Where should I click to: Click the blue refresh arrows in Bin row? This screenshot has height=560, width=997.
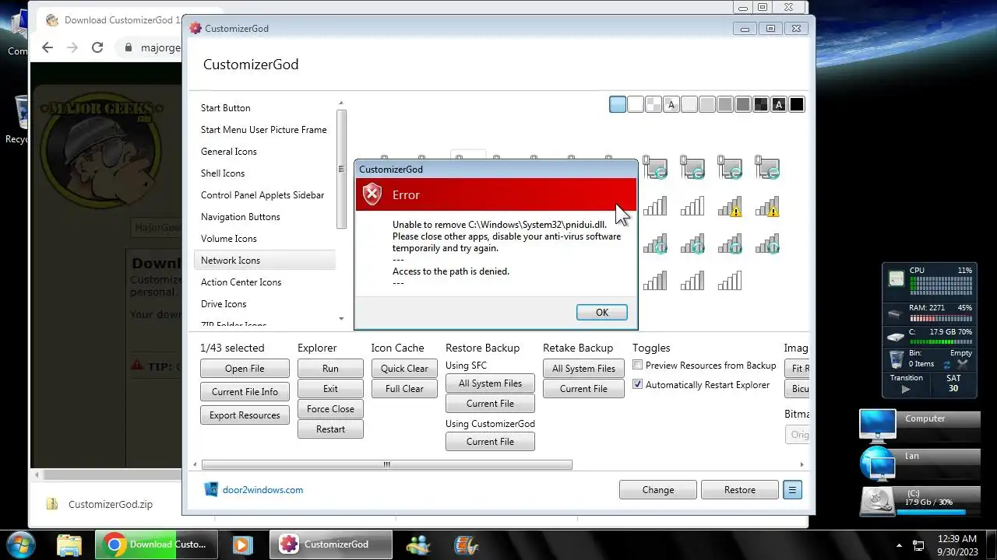pyautogui.click(x=947, y=364)
